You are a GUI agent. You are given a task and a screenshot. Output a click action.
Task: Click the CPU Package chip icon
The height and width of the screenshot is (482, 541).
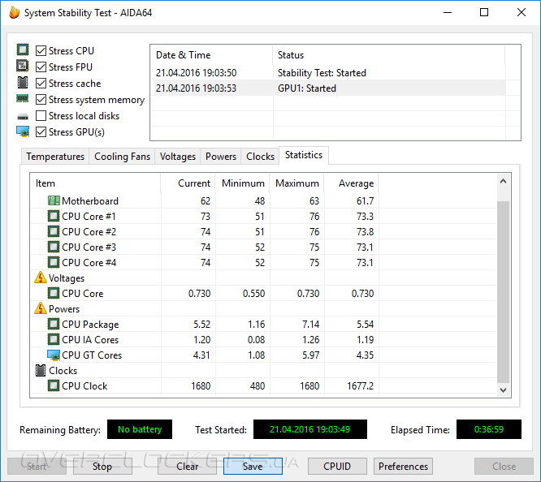(x=54, y=324)
